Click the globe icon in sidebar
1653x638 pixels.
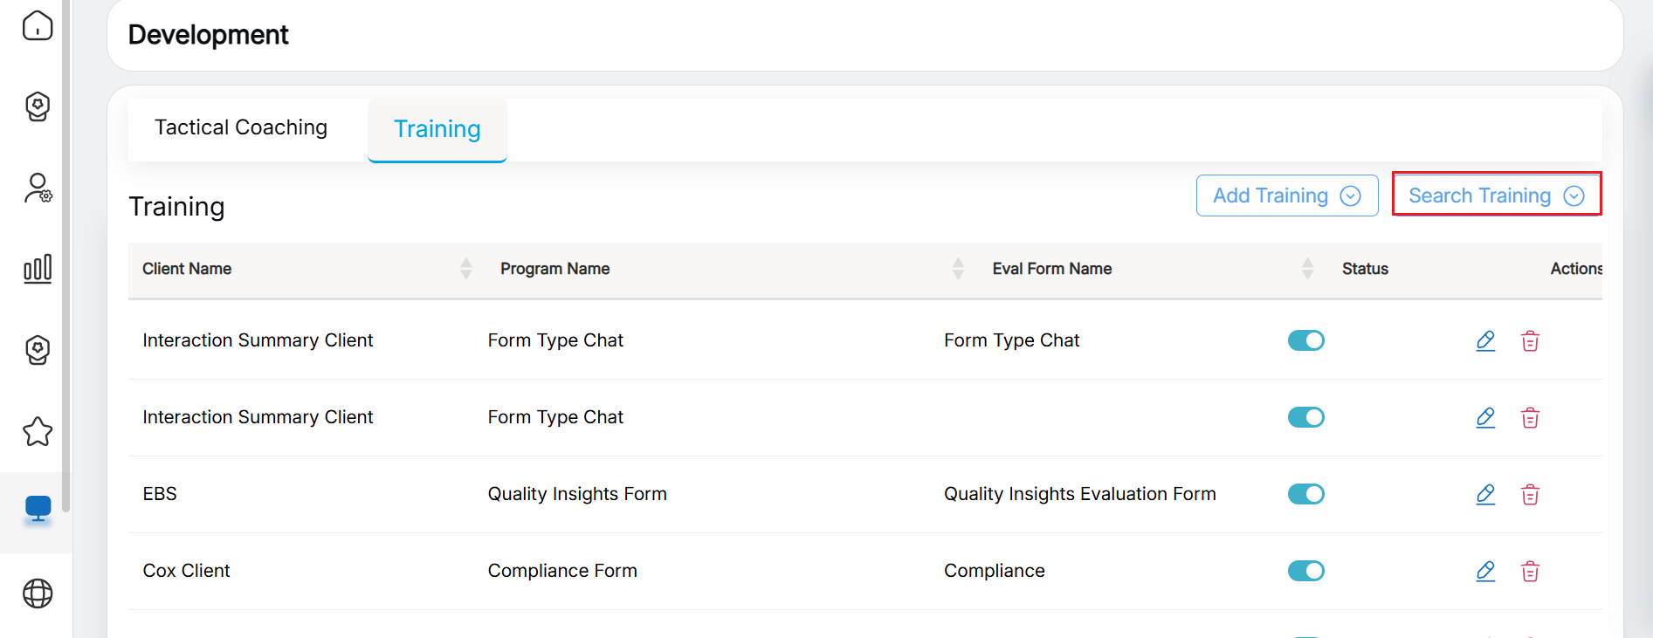(38, 593)
